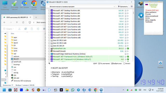Click the Создать button in Explorer

click(x=9, y=29)
